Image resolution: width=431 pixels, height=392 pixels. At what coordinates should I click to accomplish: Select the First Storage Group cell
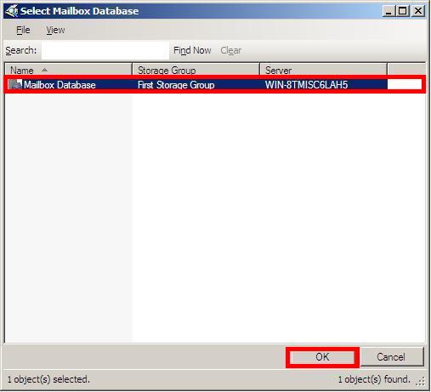tap(176, 85)
